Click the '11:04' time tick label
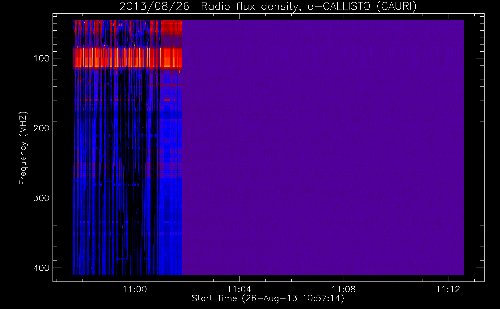Image resolution: width=500 pixels, height=309 pixels. (x=239, y=290)
